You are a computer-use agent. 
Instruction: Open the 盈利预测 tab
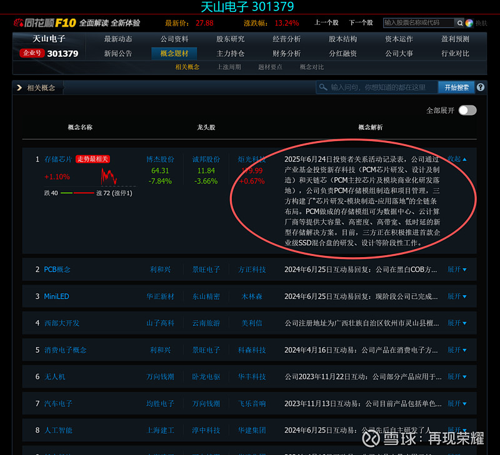coord(455,39)
